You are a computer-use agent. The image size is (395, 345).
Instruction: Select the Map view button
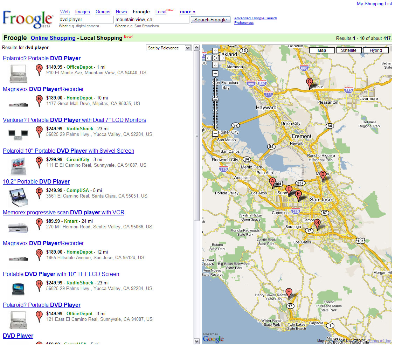[x=321, y=50]
